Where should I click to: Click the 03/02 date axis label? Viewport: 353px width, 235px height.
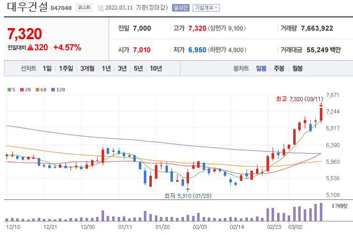click(x=295, y=227)
